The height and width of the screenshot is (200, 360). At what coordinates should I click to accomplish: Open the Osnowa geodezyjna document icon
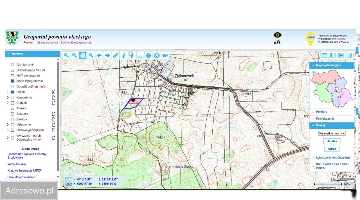point(53,130)
